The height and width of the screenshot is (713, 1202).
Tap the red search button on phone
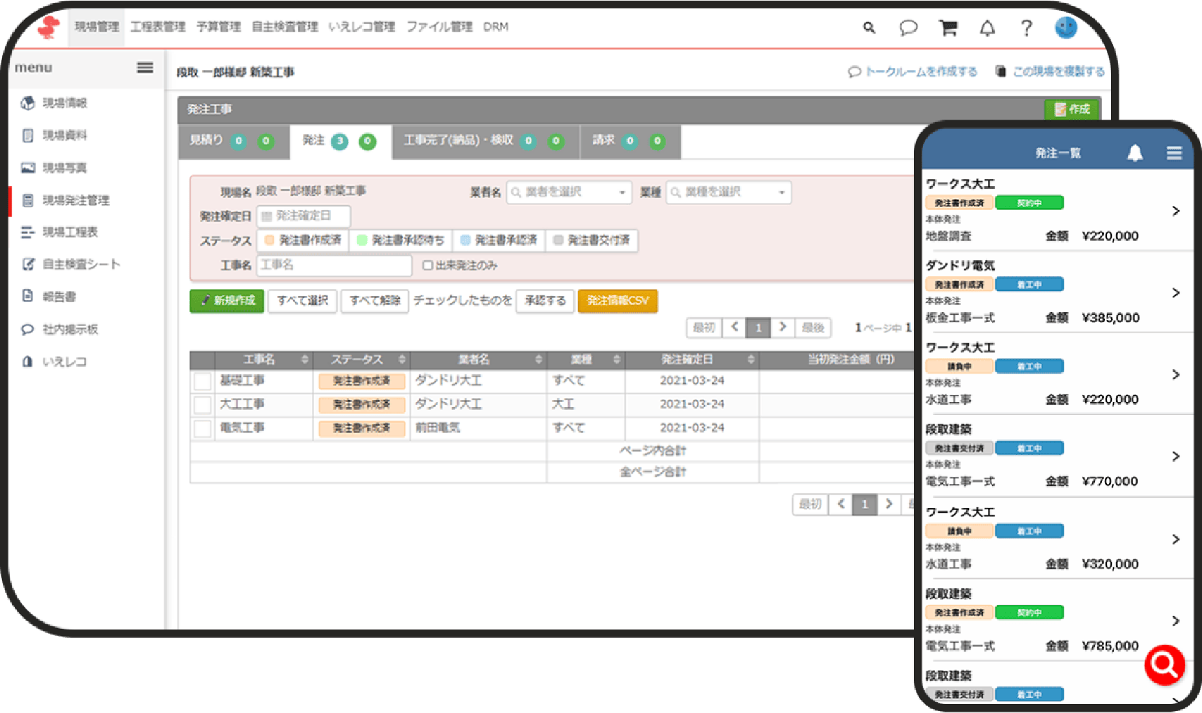tap(1164, 664)
